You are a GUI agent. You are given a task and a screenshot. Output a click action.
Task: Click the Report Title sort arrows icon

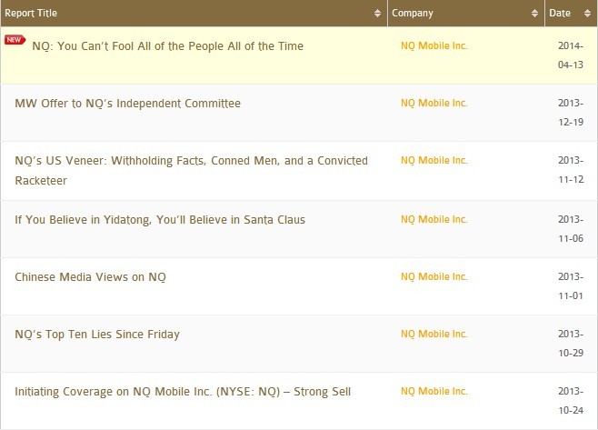click(378, 14)
